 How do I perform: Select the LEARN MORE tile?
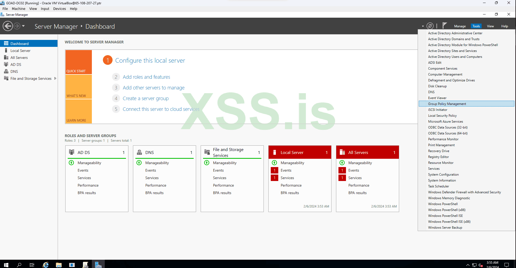coord(78,111)
